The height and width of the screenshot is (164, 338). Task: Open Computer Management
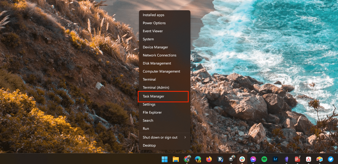point(164,71)
